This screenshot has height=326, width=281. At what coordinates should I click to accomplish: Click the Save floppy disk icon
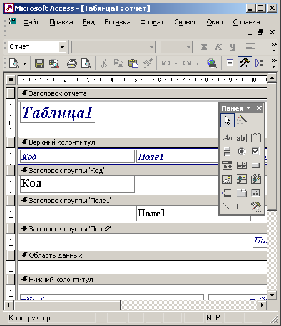click(x=39, y=63)
